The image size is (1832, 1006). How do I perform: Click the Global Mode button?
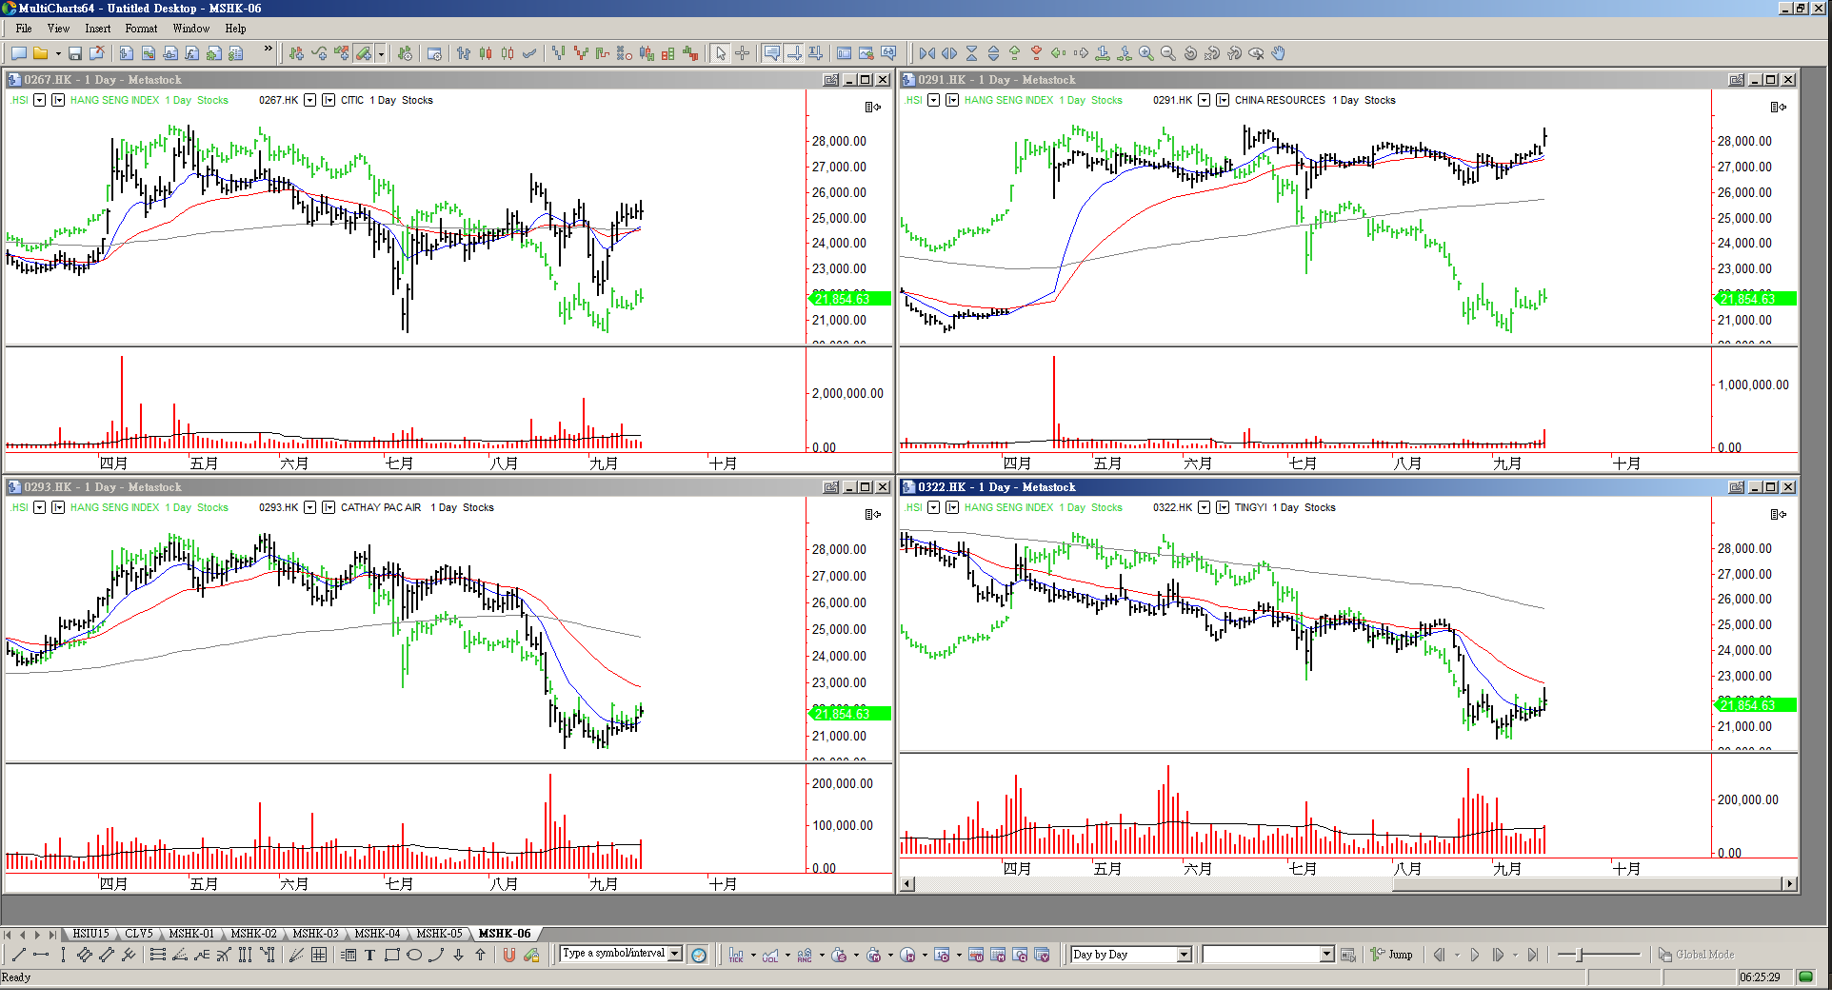pos(1696,955)
